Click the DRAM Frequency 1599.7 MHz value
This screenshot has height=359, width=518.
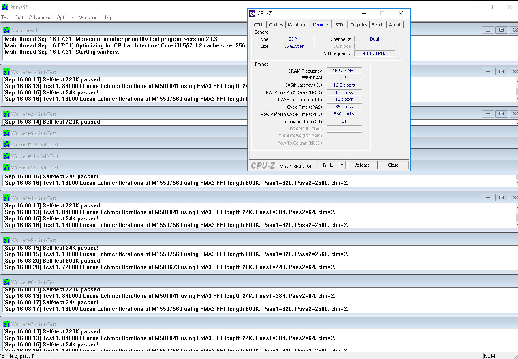(x=344, y=71)
